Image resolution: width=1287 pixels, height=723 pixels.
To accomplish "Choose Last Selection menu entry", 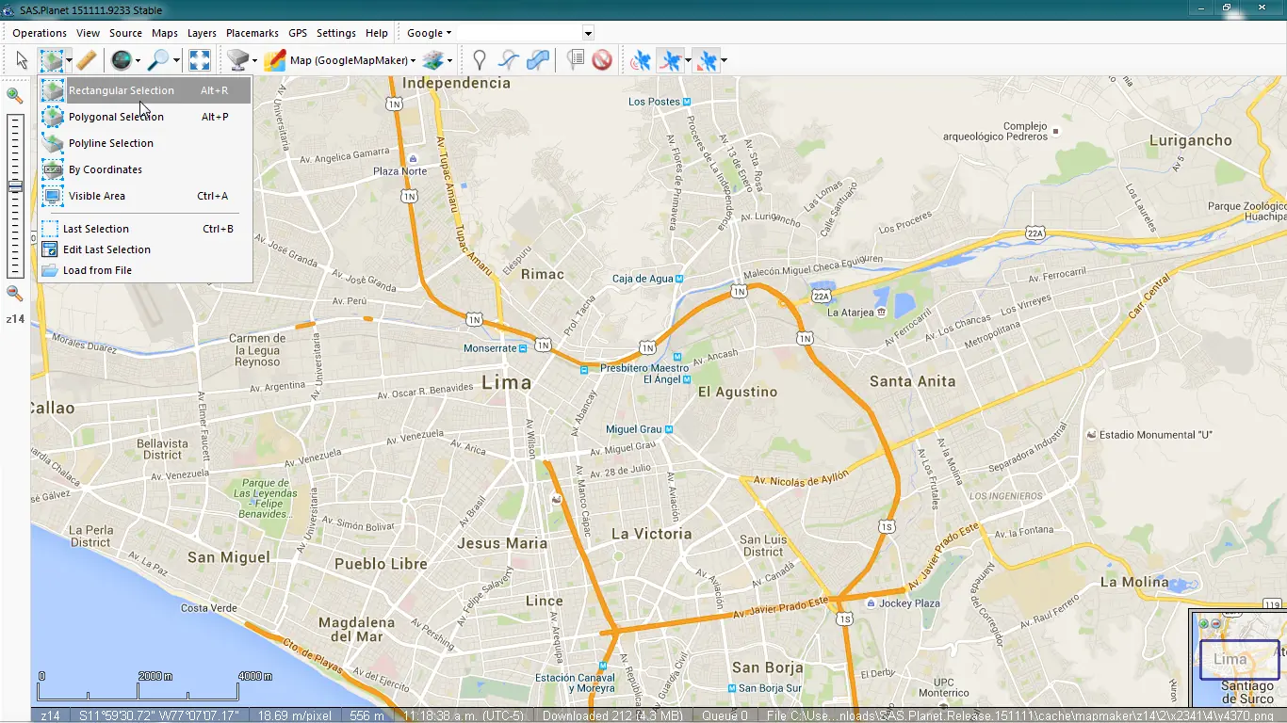I will [145, 229].
